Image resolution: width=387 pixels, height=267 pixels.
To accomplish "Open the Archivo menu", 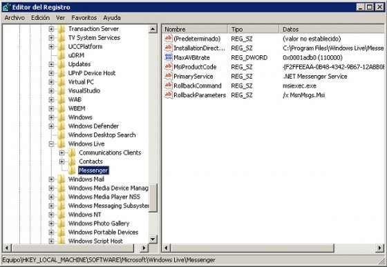I will point(15,18).
